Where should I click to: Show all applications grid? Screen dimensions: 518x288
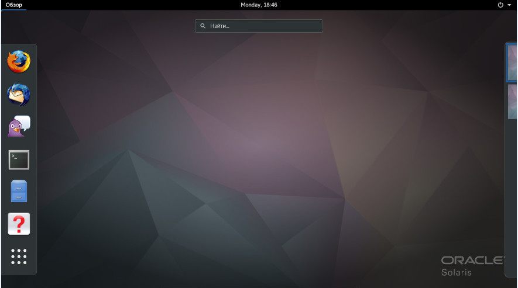pos(19,256)
